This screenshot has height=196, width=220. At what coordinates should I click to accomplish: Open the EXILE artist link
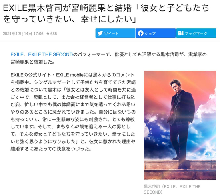pyautogui.click(x=17, y=54)
